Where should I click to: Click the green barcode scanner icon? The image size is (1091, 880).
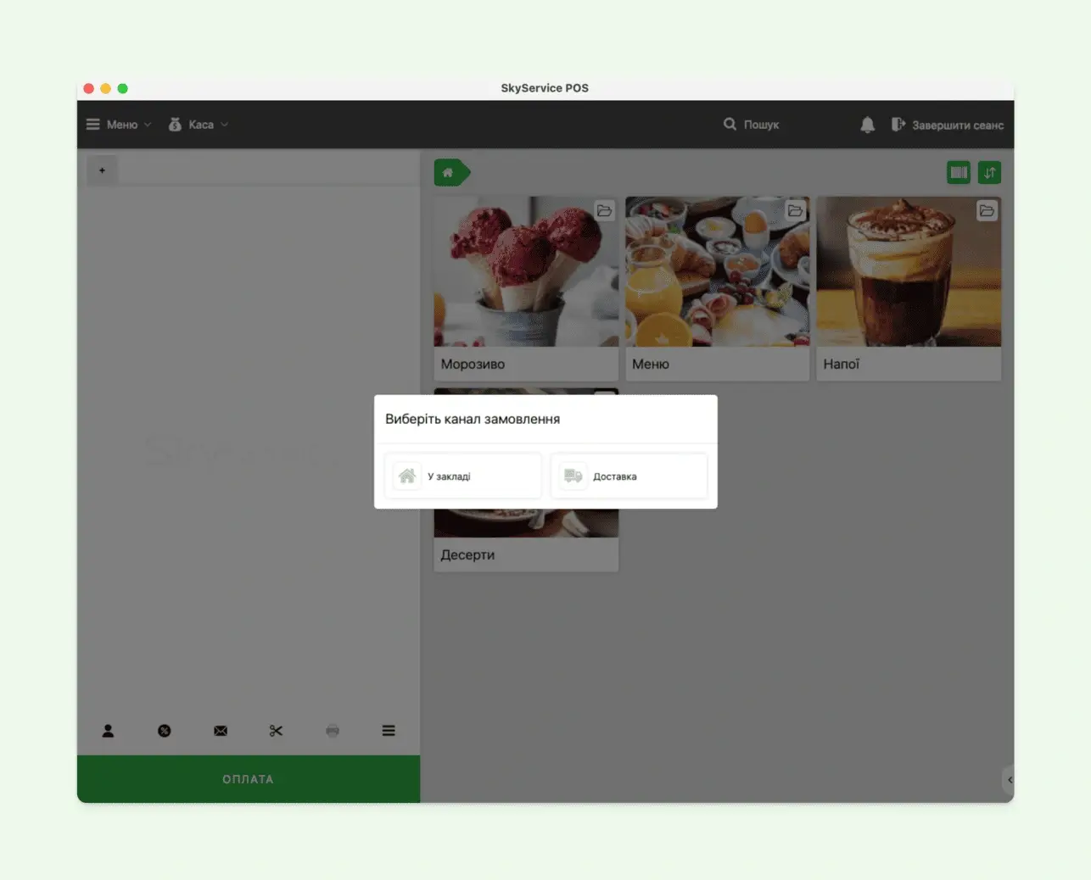[959, 173]
